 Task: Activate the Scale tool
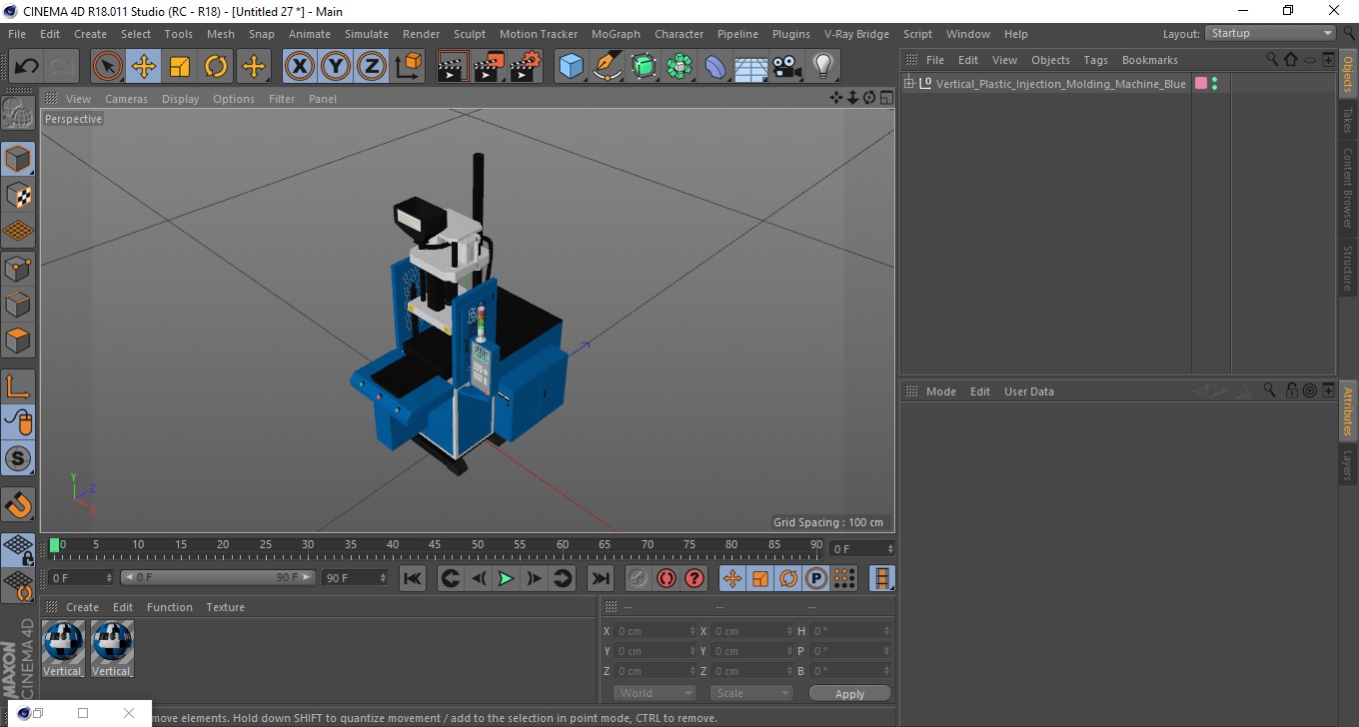coord(180,67)
